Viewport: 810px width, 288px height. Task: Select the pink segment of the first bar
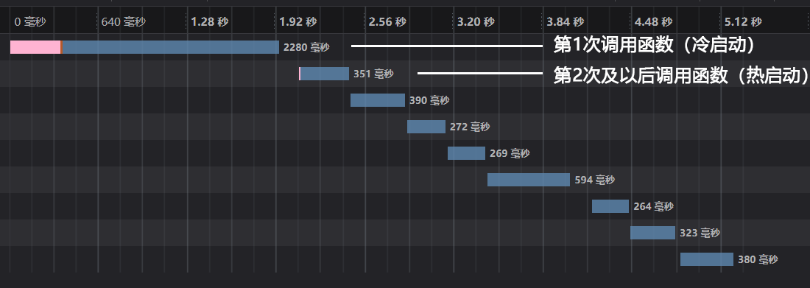[x=35, y=47]
